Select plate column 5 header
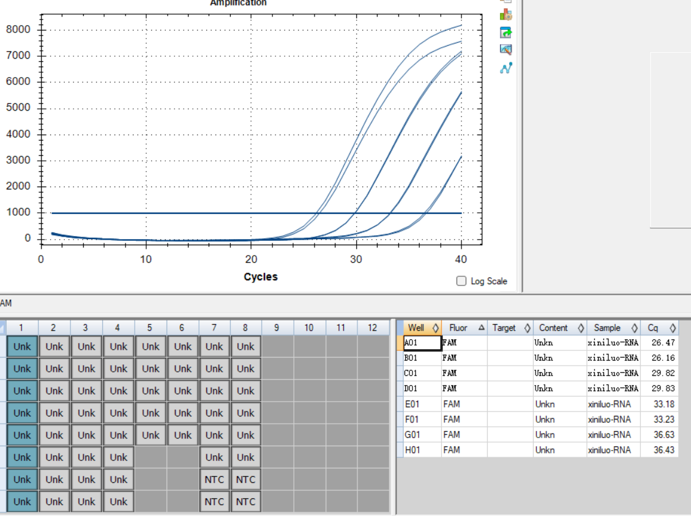 coord(150,328)
